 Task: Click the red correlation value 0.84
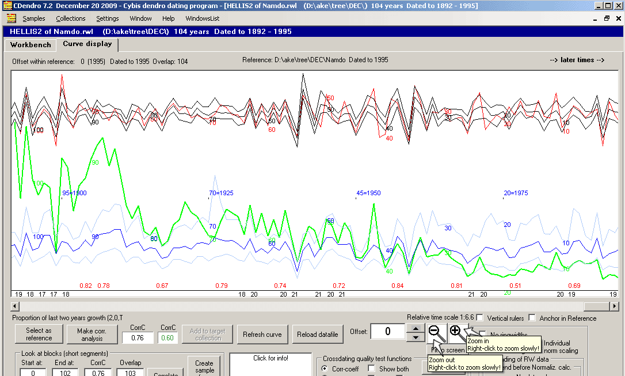tap(398, 286)
